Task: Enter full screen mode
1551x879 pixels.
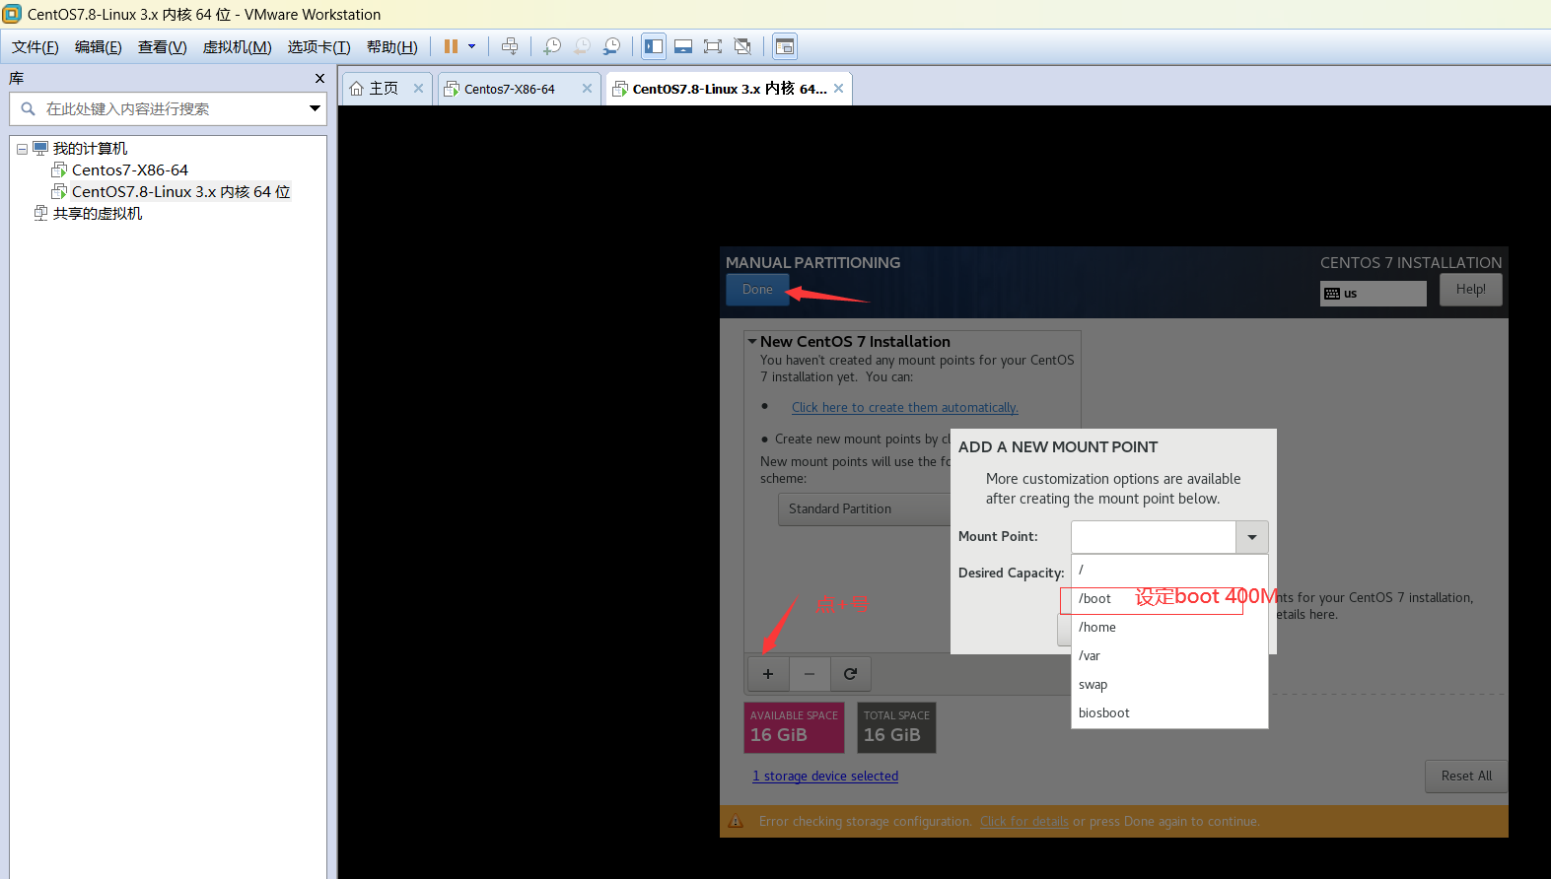Action: tap(713, 46)
